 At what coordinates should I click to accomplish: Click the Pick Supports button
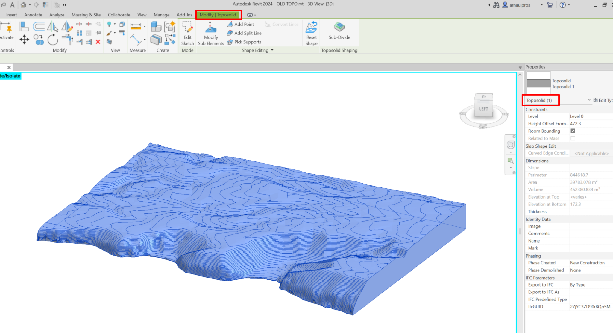pos(244,42)
